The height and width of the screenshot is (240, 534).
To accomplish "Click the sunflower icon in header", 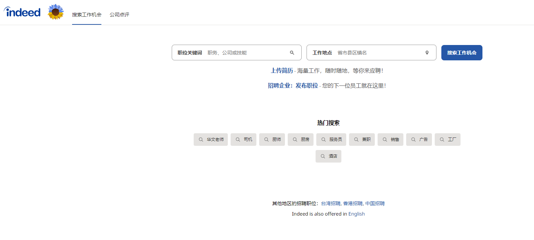I will (x=56, y=12).
